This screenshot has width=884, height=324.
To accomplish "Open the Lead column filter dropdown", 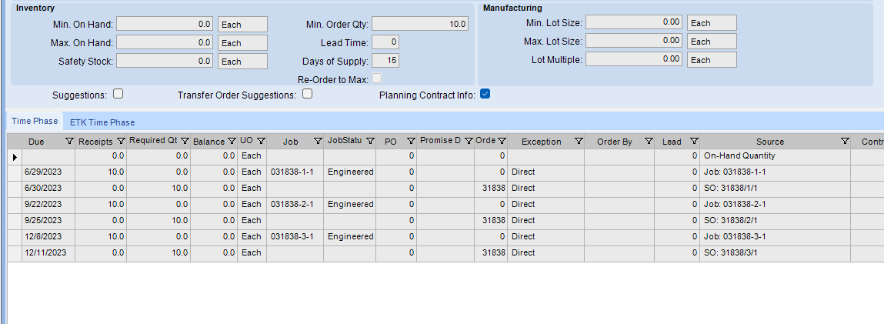I will 694,141.
